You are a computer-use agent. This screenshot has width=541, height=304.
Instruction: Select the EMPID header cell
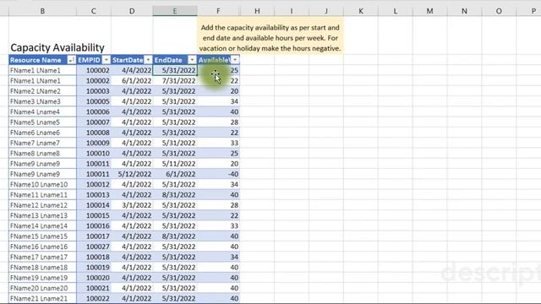click(94, 60)
